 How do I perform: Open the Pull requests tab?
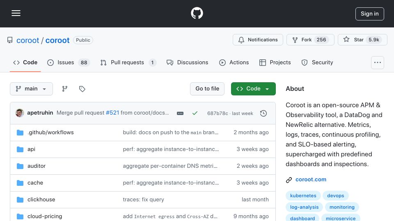click(x=128, y=62)
